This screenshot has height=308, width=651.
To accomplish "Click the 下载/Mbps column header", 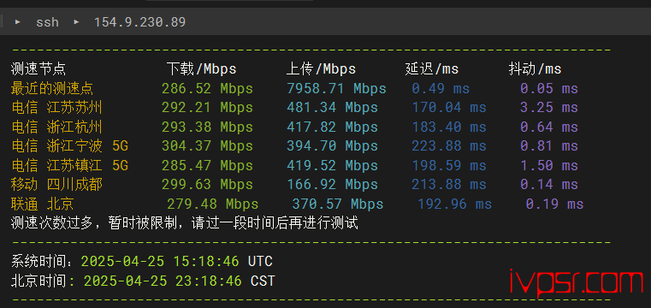I will (201, 69).
